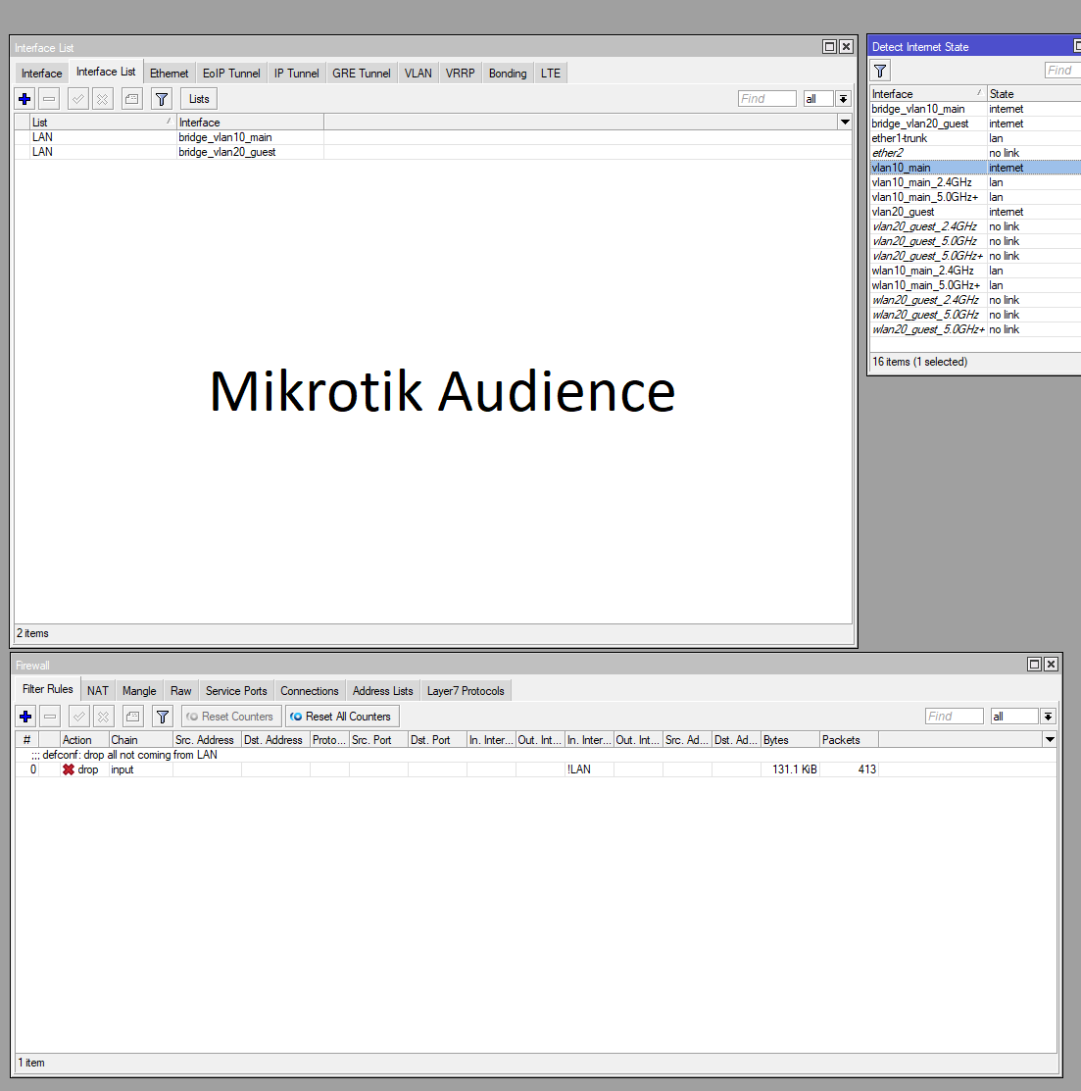Screen dimensions: 1081x1091
Task: Sort Detect Internet State by State column
Action: (x=1034, y=94)
